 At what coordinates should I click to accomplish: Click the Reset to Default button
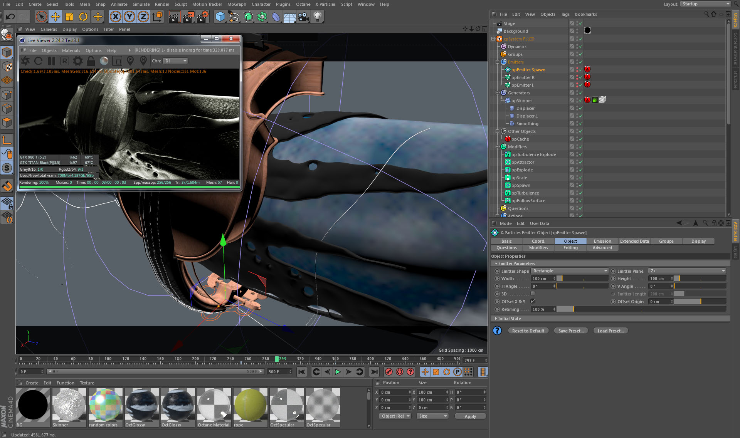[528, 331]
